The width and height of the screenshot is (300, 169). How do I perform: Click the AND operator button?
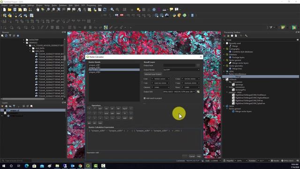[125, 118]
